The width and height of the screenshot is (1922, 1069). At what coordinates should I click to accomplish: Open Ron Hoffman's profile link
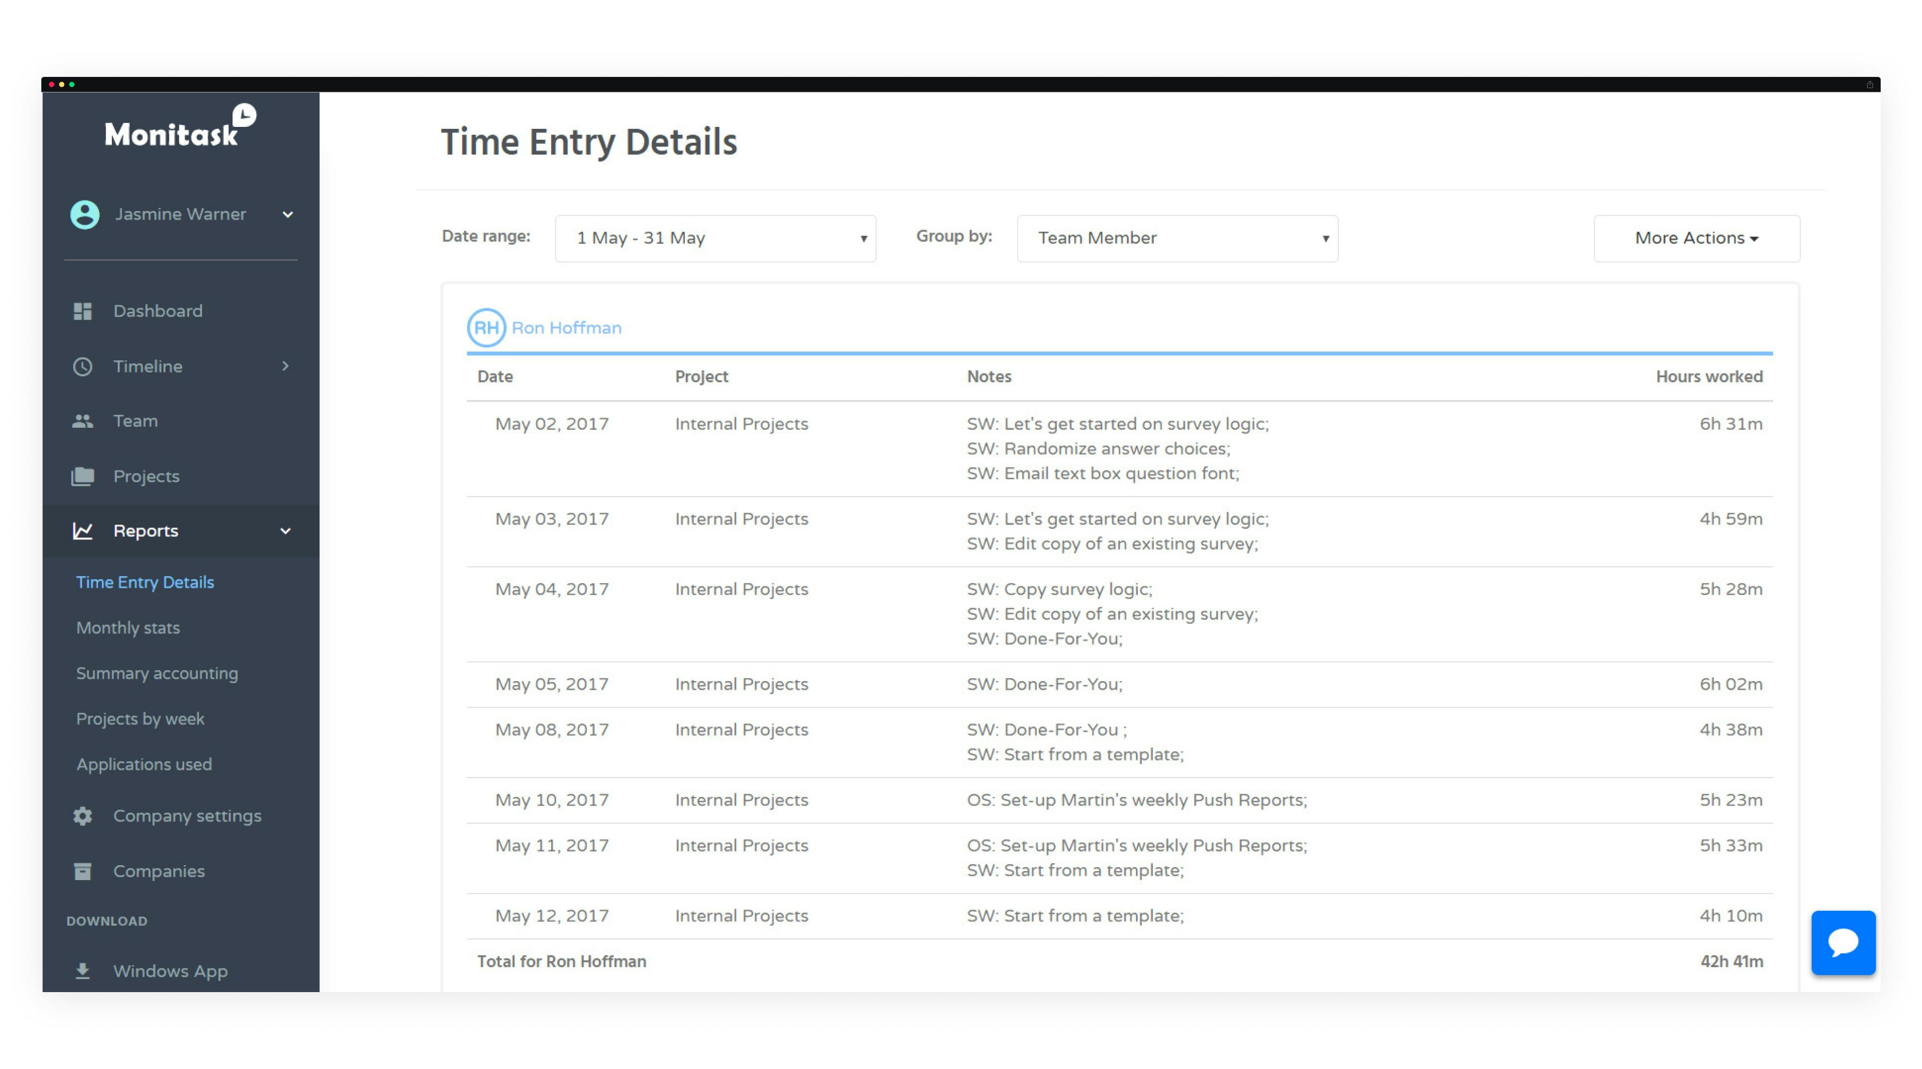click(x=567, y=327)
